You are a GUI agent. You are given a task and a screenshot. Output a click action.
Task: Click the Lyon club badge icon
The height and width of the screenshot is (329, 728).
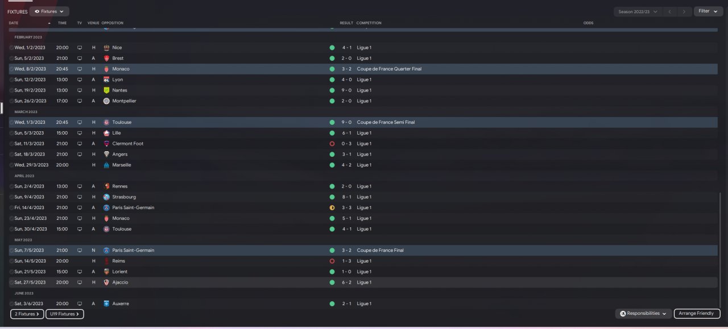[x=106, y=80]
